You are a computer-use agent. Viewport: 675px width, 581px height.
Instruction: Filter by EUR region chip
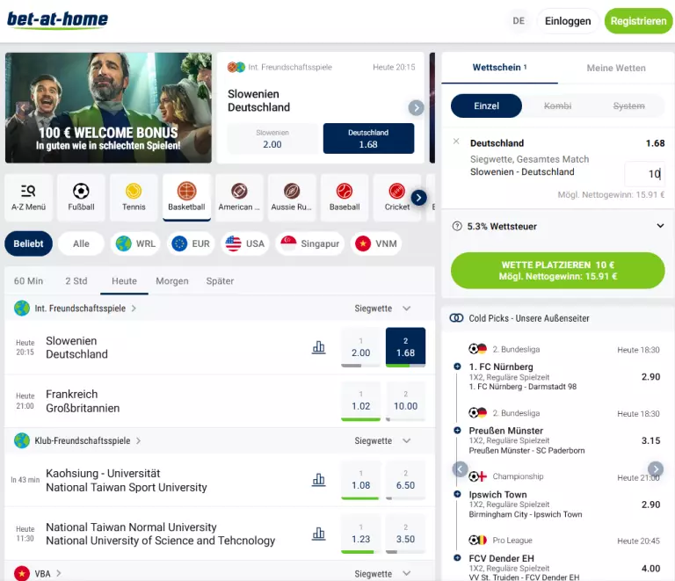pyautogui.click(x=191, y=243)
